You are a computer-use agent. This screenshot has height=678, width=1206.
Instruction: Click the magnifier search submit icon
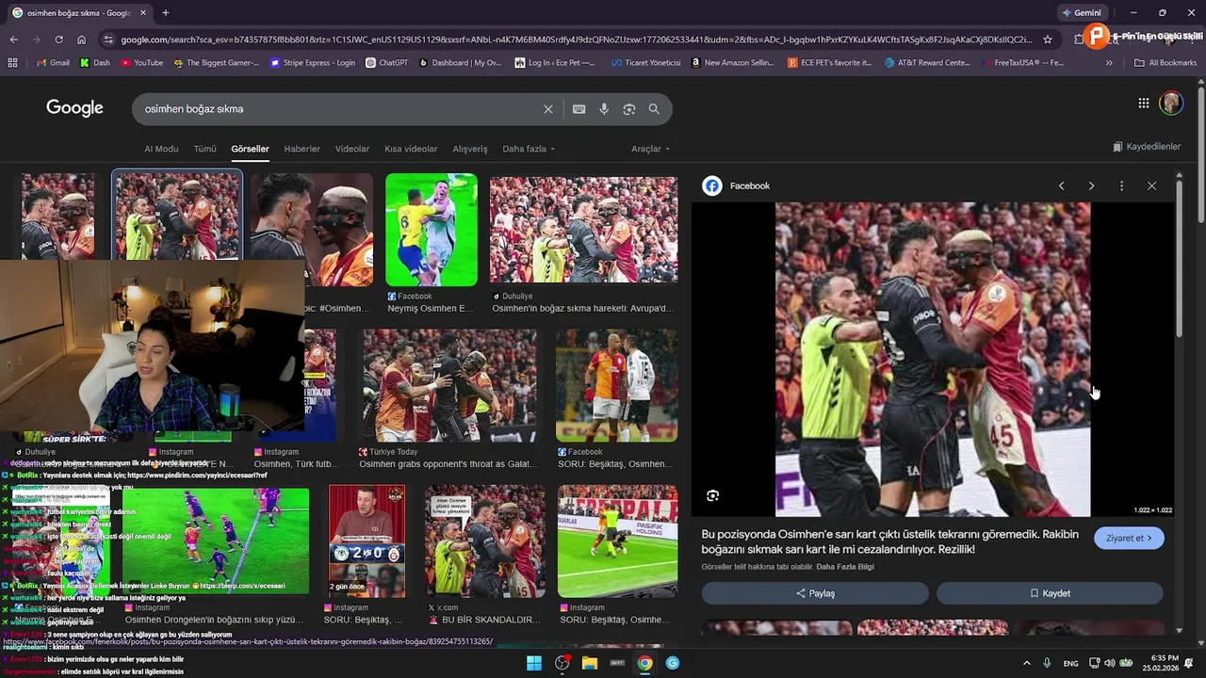[654, 109]
